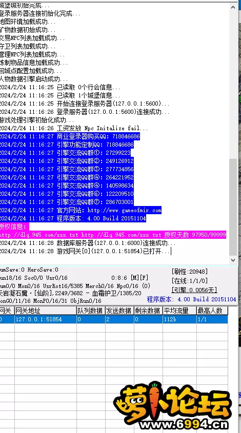Click the status line with UsrRot16/5385
The image size is (241, 433).
[75, 286]
